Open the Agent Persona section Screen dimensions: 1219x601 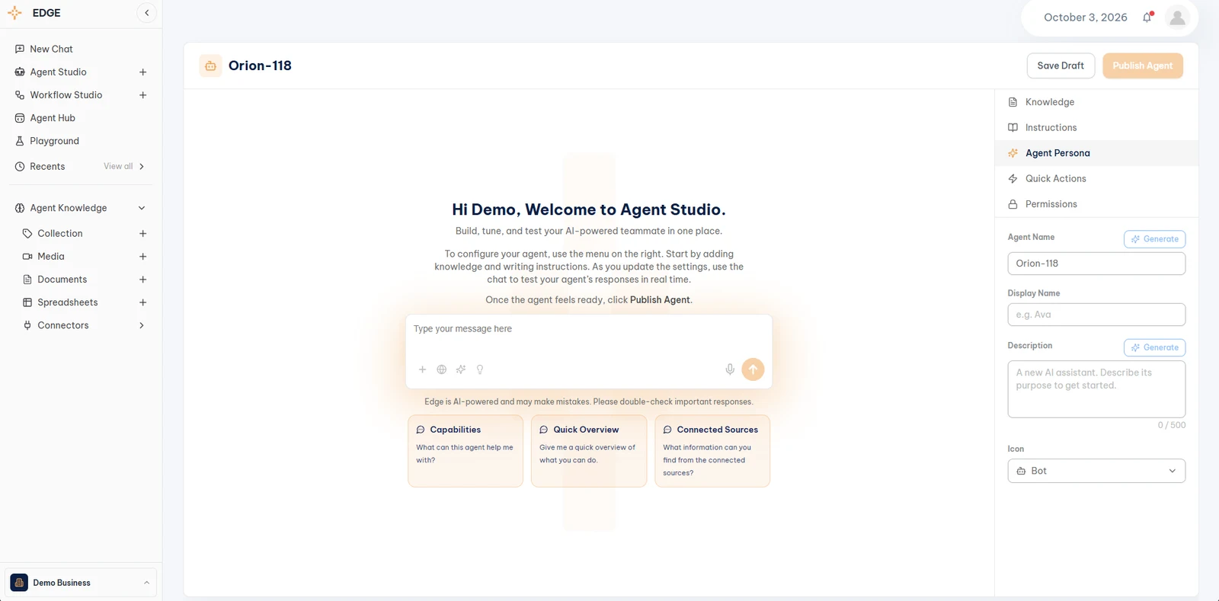1096,153
